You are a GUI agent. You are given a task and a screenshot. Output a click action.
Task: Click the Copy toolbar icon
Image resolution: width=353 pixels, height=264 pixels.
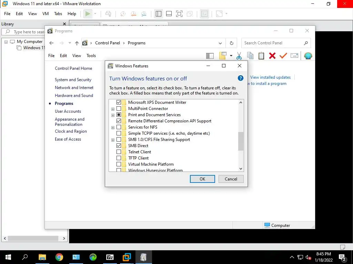coord(250,56)
